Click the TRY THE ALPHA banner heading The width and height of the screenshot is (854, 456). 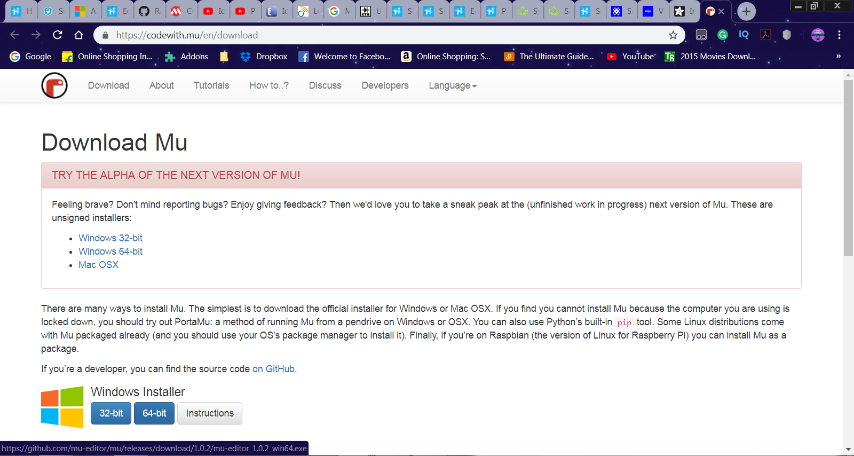[x=176, y=175]
